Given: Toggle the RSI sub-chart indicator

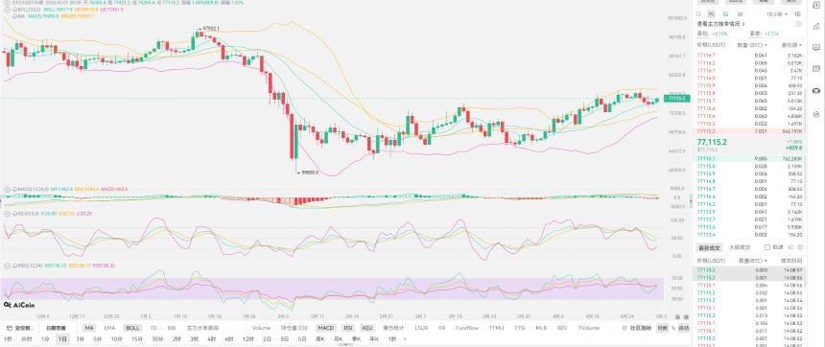Looking at the screenshot, I should tap(348, 328).
